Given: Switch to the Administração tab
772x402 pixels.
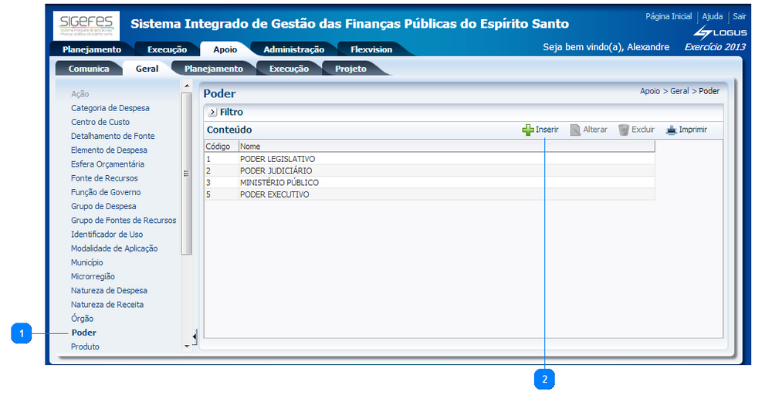Looking at the screenshot, I should 293,49.
